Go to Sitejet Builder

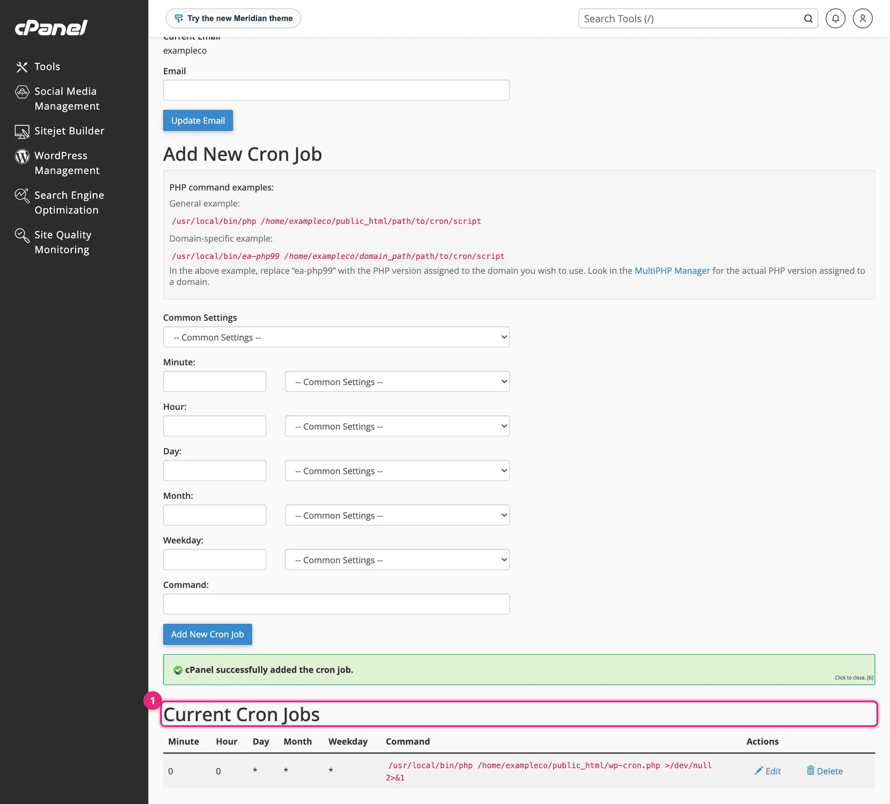pyautogui.click(x=70, y=131)
